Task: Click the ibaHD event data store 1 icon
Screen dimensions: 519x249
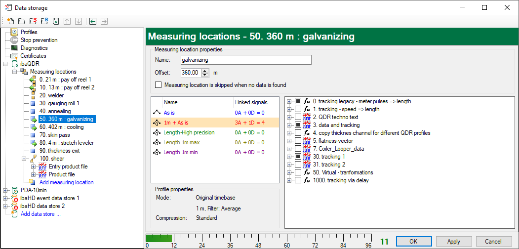Action: (x=15, y=198)
